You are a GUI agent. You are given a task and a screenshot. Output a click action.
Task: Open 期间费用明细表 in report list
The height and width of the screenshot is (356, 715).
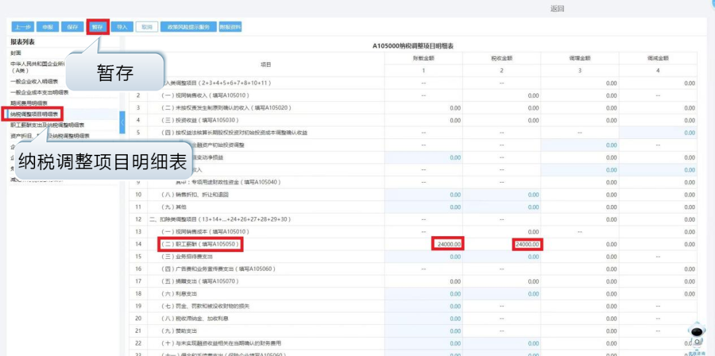(29, 103)
